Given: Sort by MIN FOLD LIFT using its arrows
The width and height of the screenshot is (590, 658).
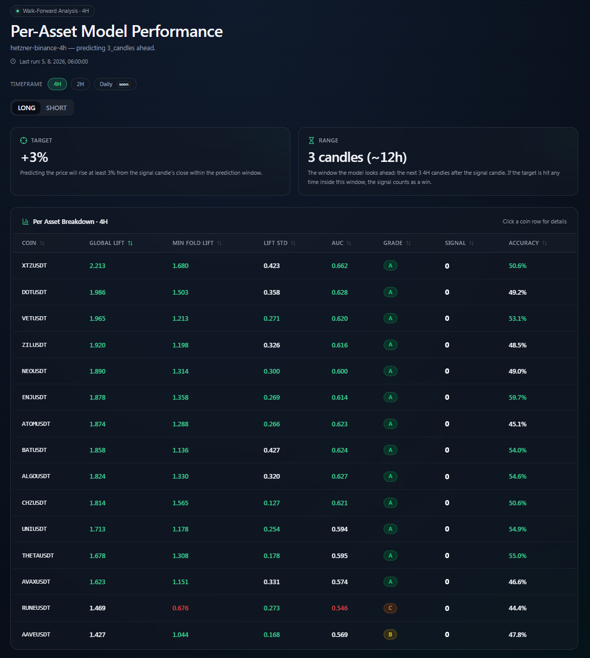Looking at the screenshot, I should pyautogui.click(x=219, y=243).
